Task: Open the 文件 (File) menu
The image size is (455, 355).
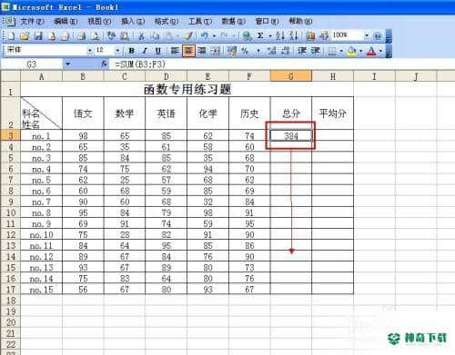Action: [33, 22]
